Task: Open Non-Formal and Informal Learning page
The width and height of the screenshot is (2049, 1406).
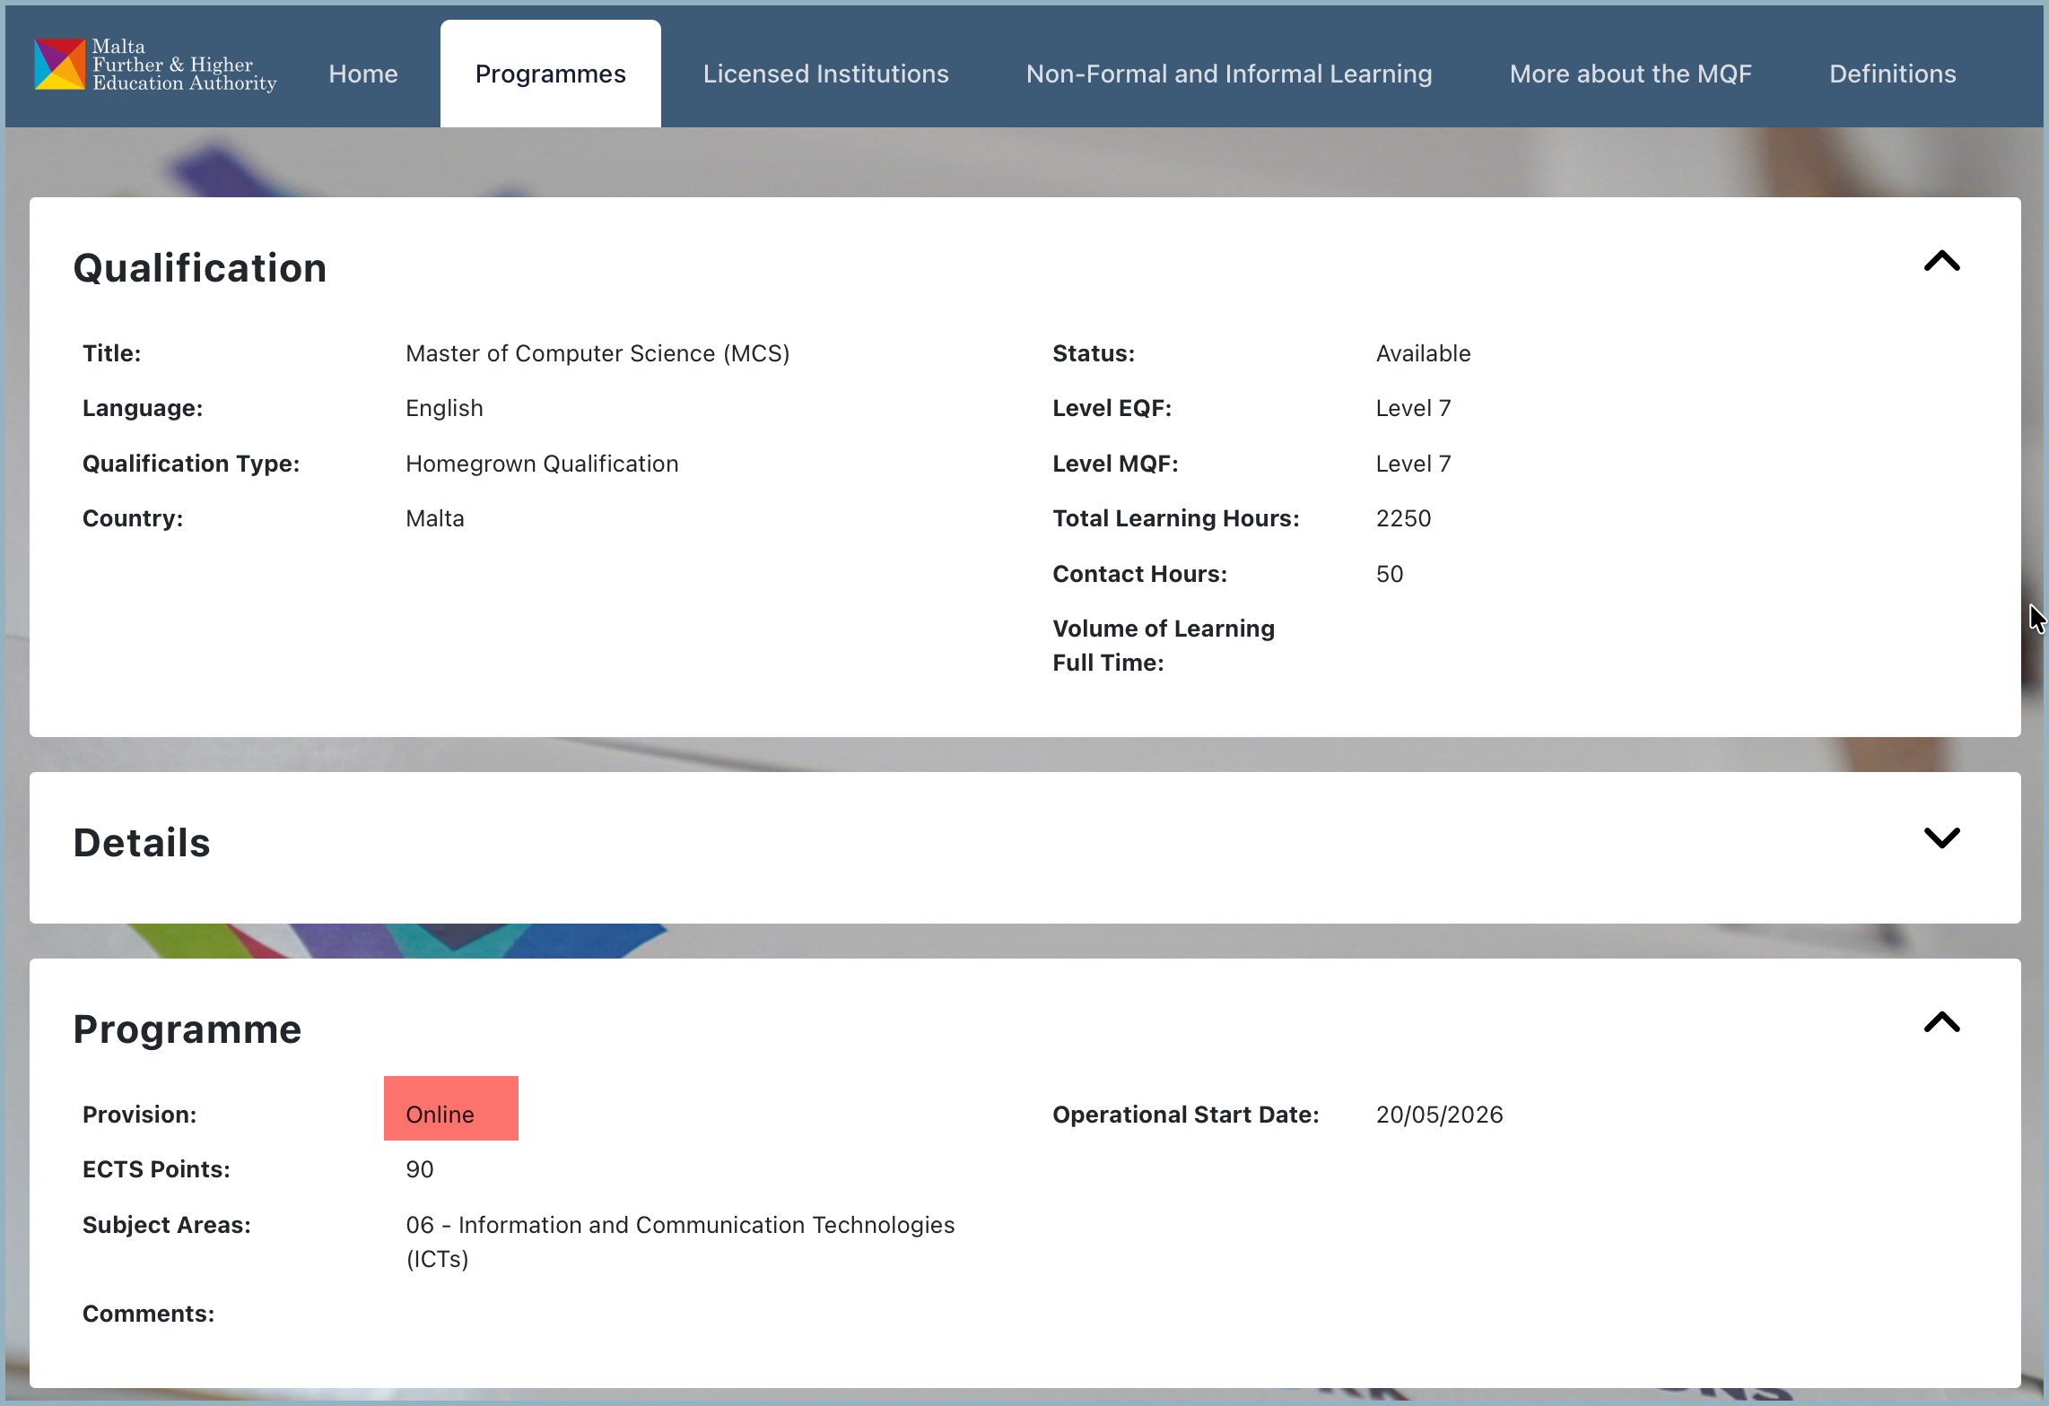Action: [x=1229, y=74]
